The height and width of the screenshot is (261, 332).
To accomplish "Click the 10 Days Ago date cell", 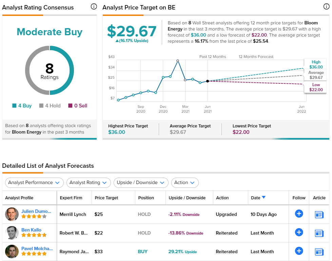I will 263,214.
